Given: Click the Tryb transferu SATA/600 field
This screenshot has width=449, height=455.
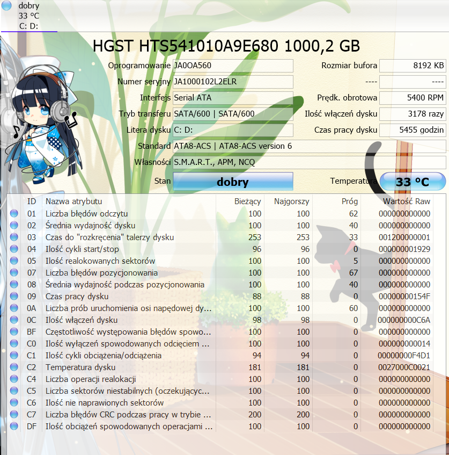Looking at the screenshot, I should click(233, 114).
